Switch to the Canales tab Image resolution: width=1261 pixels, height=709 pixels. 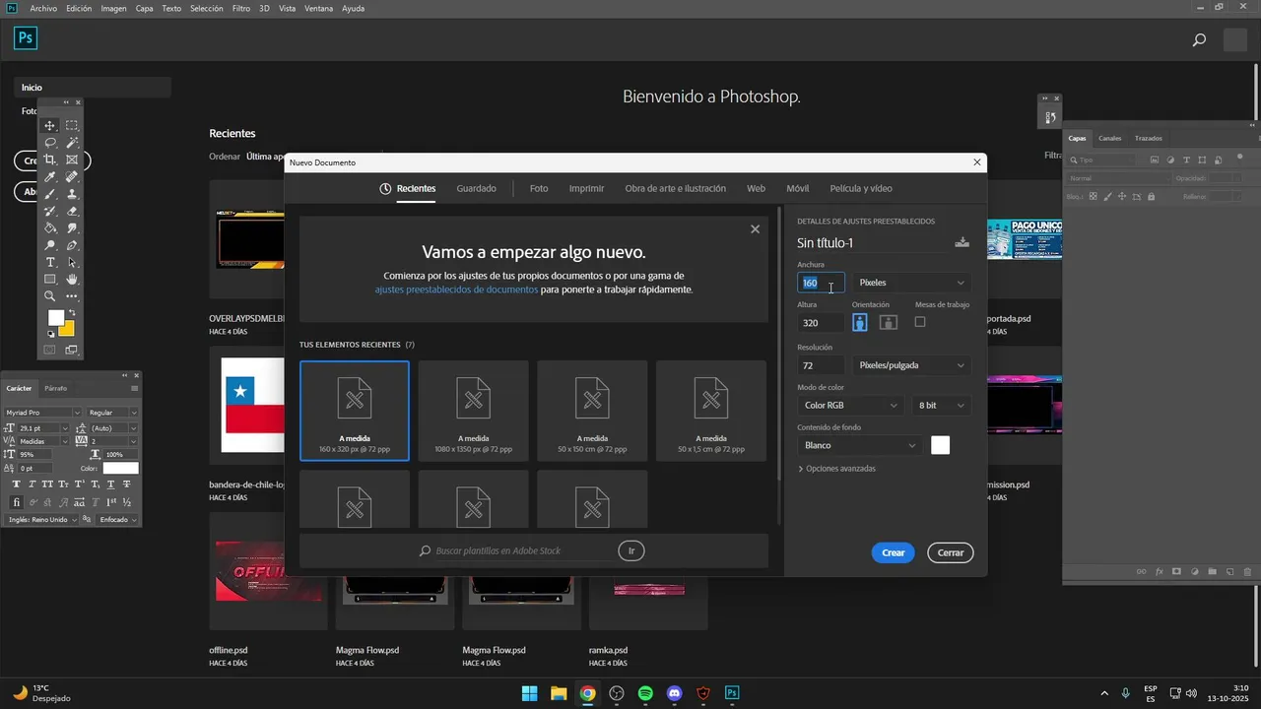tap(1109, 138)
